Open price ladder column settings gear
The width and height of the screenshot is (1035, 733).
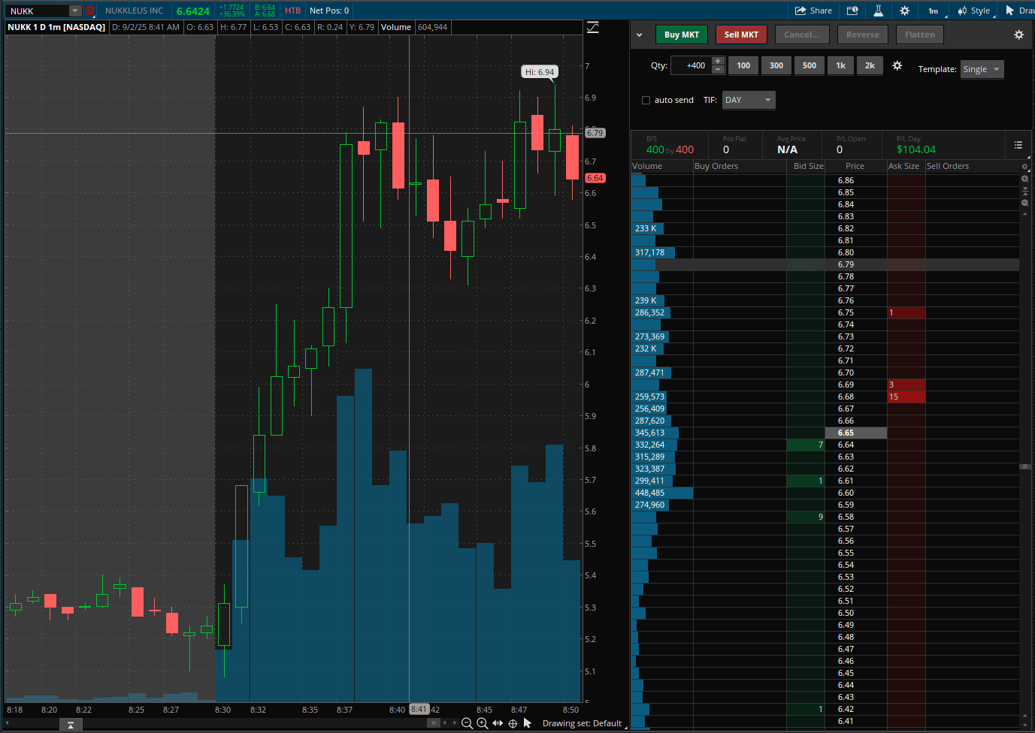(x=1024, y=167)
